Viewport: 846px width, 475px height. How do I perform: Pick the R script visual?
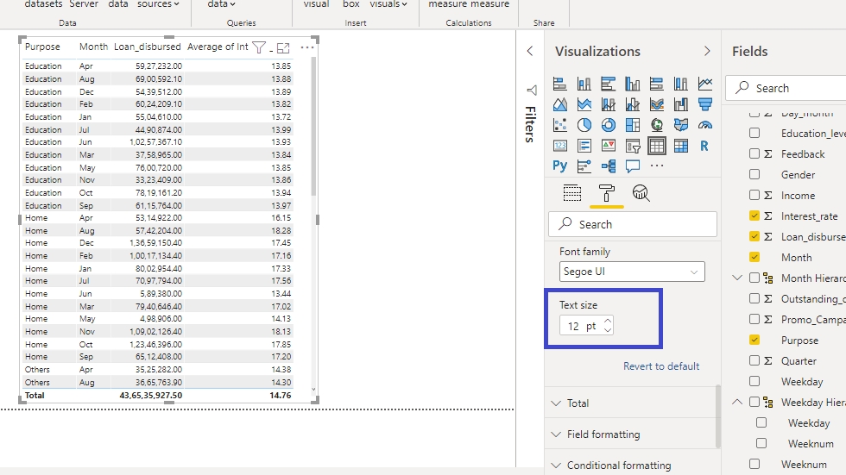tap(704, 146)
